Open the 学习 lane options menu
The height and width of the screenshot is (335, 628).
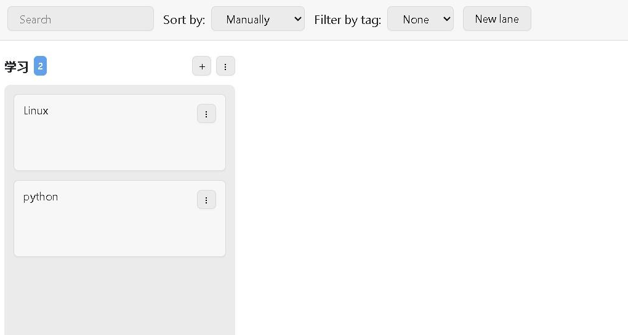225,66
